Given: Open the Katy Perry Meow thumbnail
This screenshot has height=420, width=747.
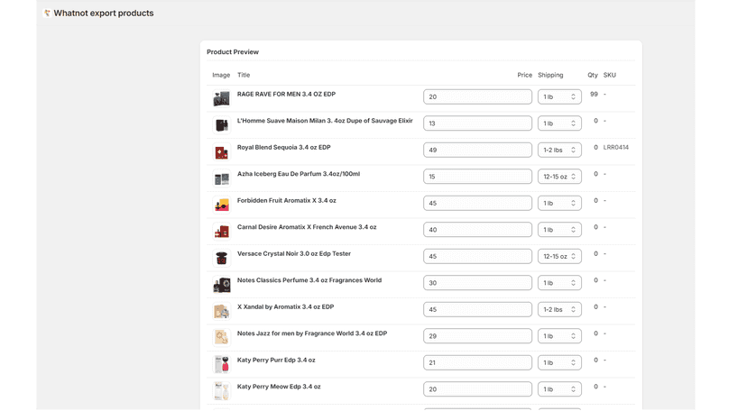Looking at the screenshot, I should click(x=222, y=391).
